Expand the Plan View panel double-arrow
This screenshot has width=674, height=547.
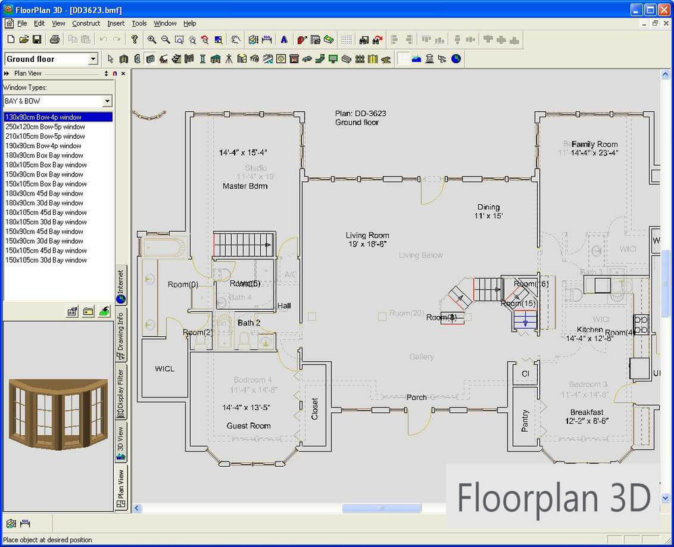tap(7, 73)
